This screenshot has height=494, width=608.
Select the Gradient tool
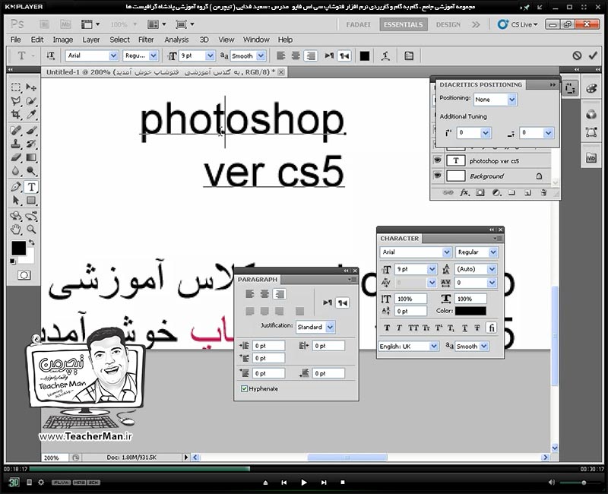coord(31,157)
